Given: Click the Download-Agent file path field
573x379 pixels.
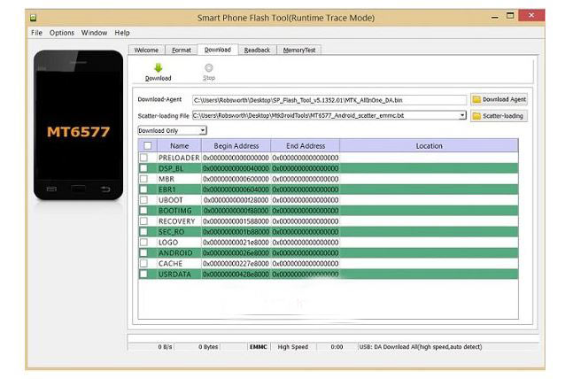Looking at the screenshot, I should pos(328,100).
